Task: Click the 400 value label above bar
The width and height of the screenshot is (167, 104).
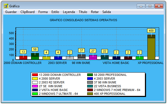Action: pyautogui.click(x=151, y=31)
